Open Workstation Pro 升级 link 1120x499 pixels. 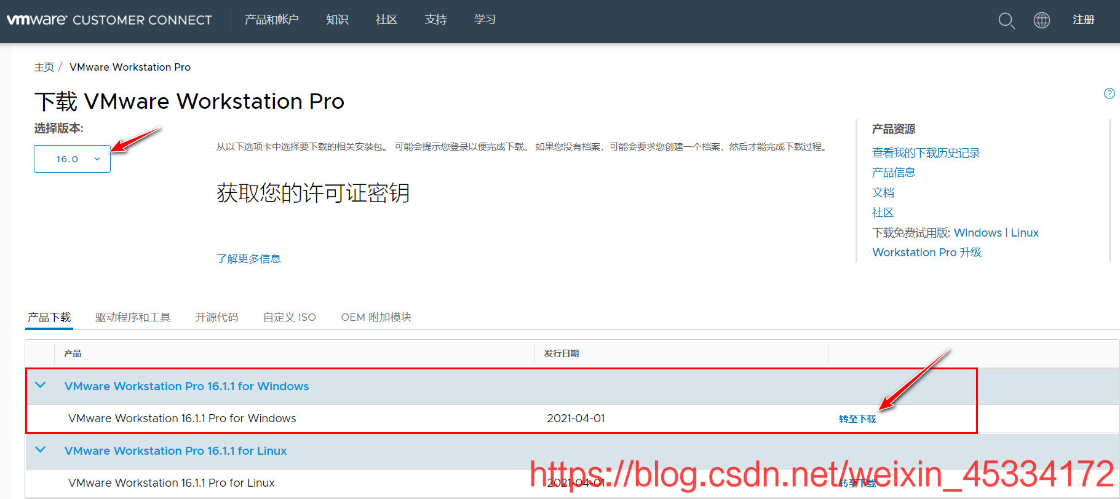point(927,253)
